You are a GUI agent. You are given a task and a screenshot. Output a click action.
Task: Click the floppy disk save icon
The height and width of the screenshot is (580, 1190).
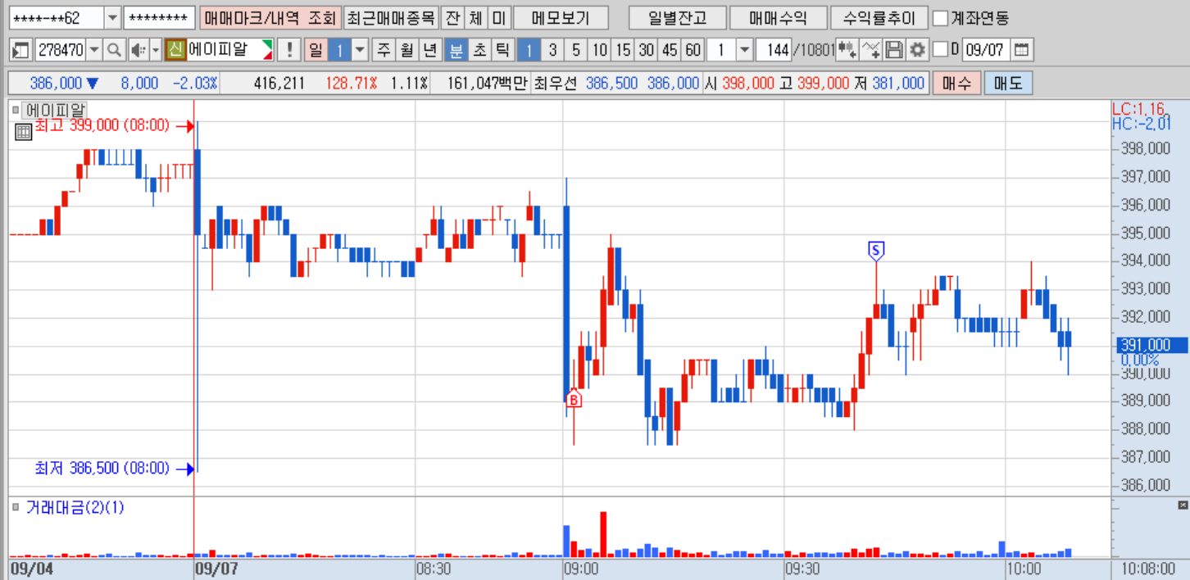(x=895, y=50)
